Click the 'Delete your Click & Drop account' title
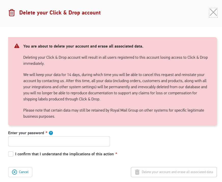The image size is (222, 182). 60,13
